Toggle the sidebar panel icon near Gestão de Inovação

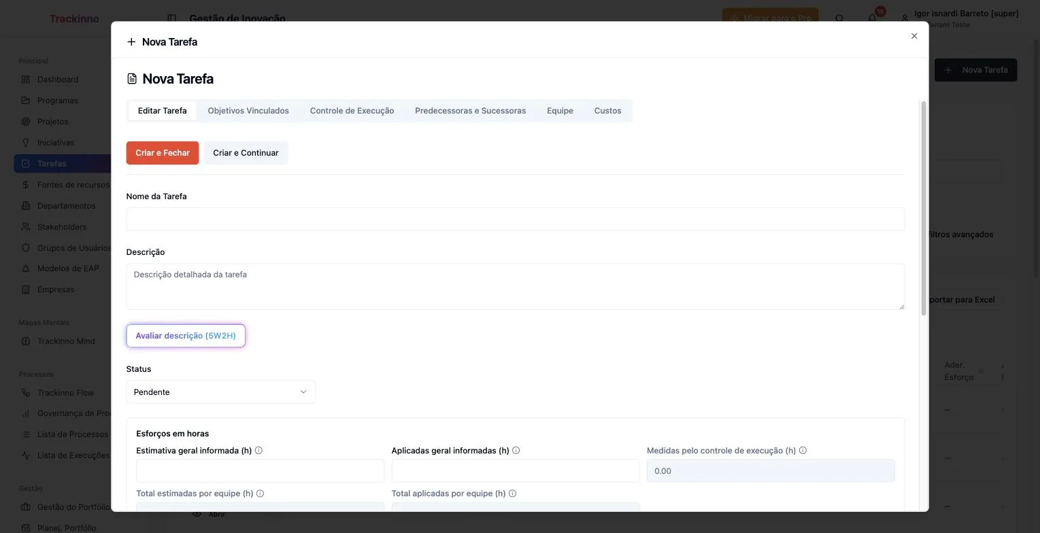(x=172, y=18)
